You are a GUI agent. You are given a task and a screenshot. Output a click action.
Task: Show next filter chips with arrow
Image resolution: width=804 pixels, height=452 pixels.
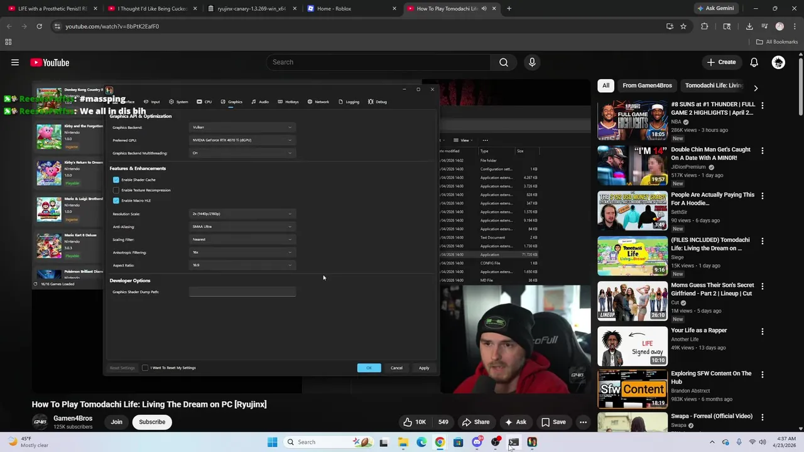(756, 89)
